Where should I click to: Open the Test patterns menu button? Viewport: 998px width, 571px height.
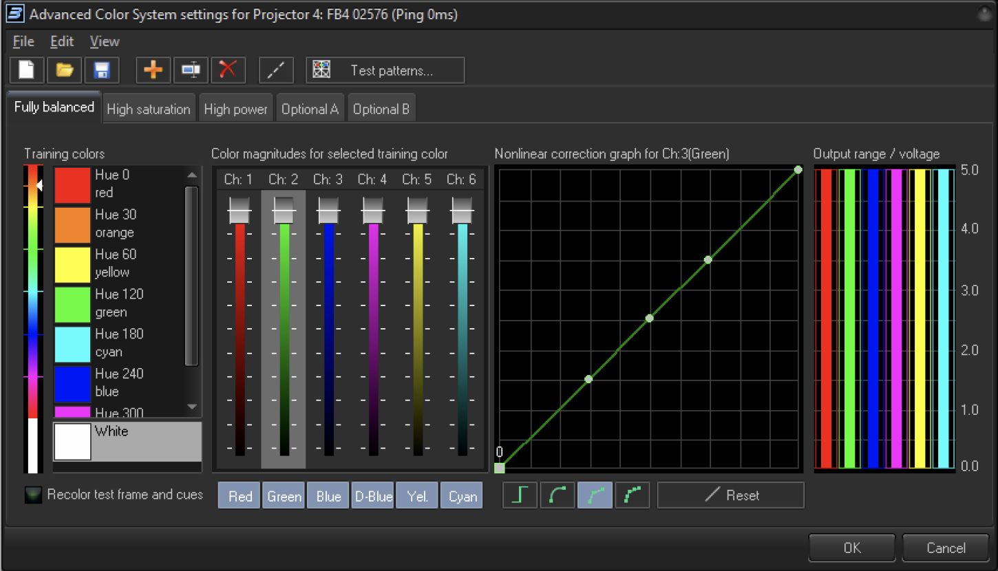(x=385, y=70)
